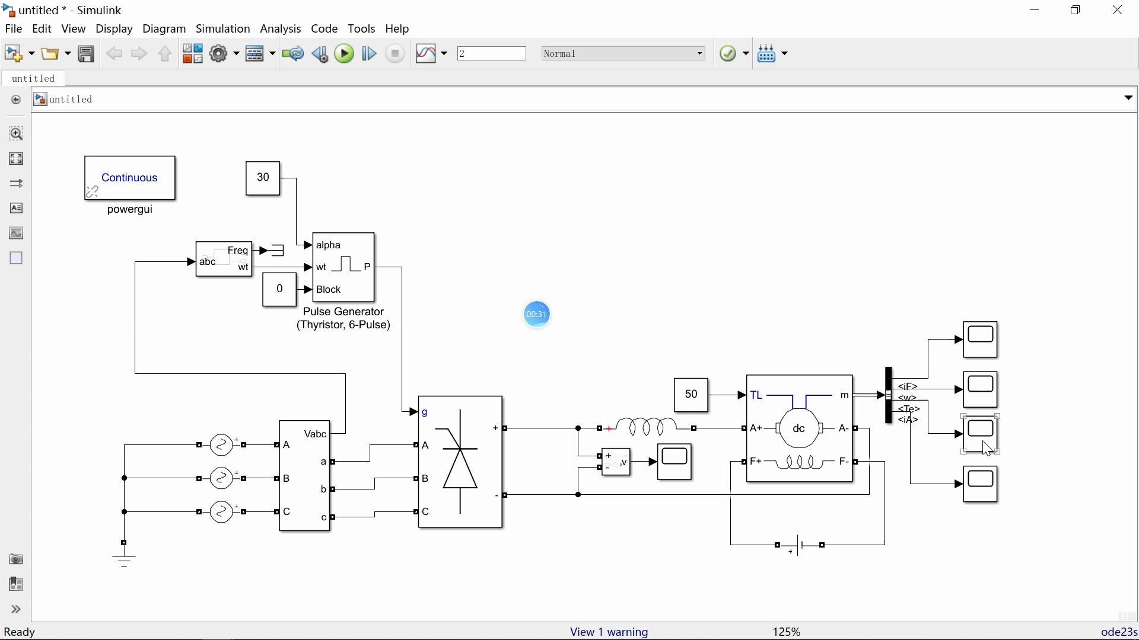The height and width of the screenshot is (640, 1139).
Task: Open the Tools menu
Action: [x=362, y=28]
